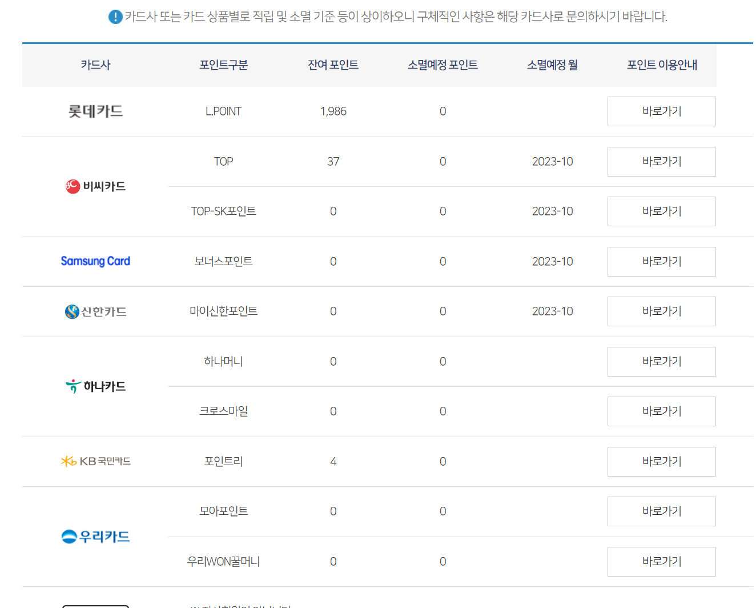The height and width of the screenshot is (608, 756).
Task: Open 바로가기 for 포인트리
Action: (x=661, y=461)
